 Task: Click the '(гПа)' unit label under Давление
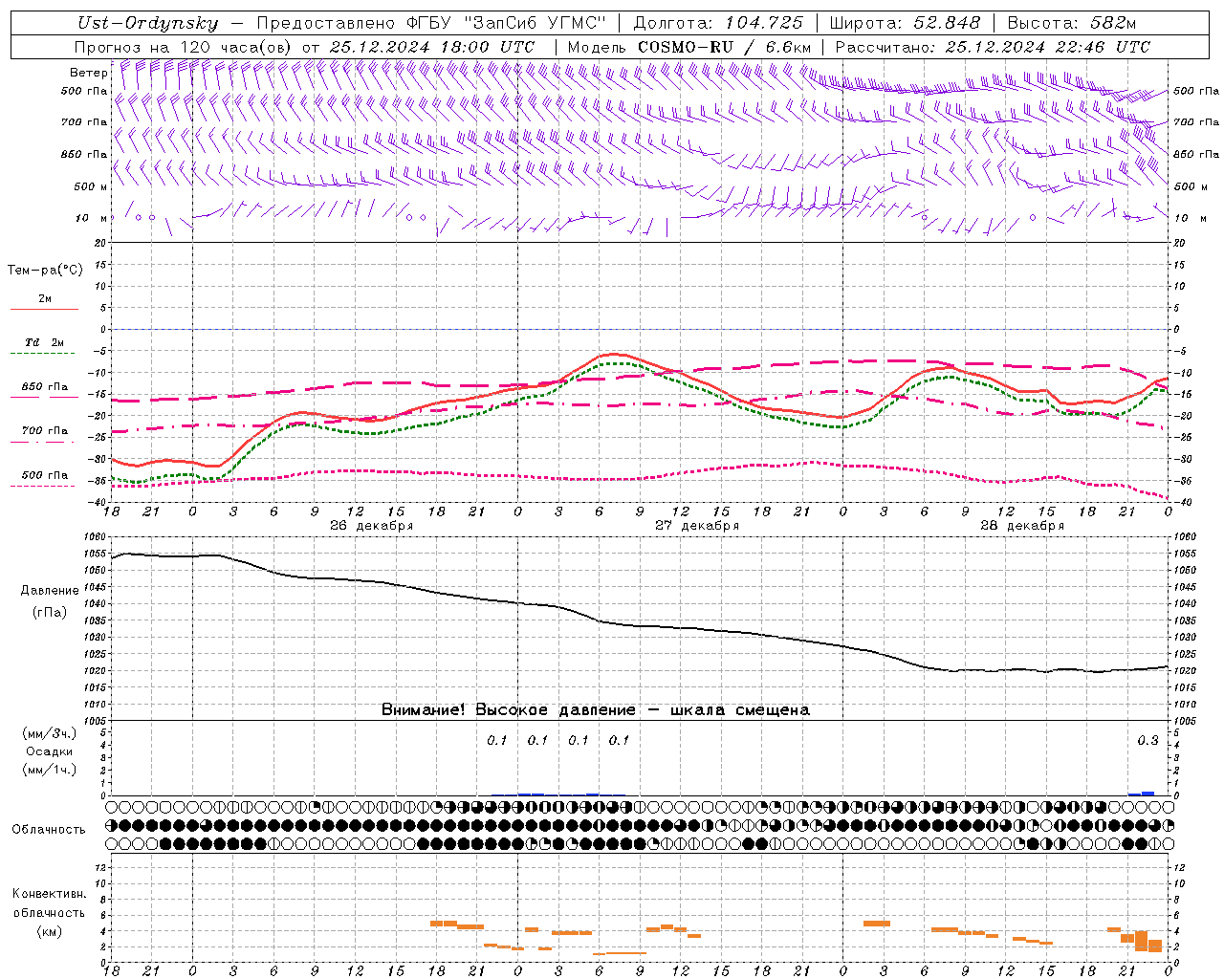click(50, 613)
